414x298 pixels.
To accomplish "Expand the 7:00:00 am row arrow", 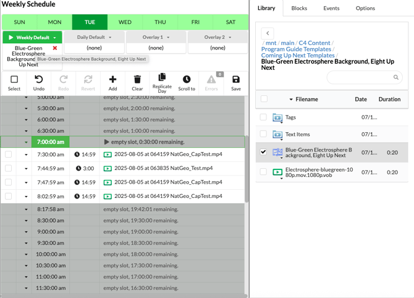I will [x=26, y=142].
